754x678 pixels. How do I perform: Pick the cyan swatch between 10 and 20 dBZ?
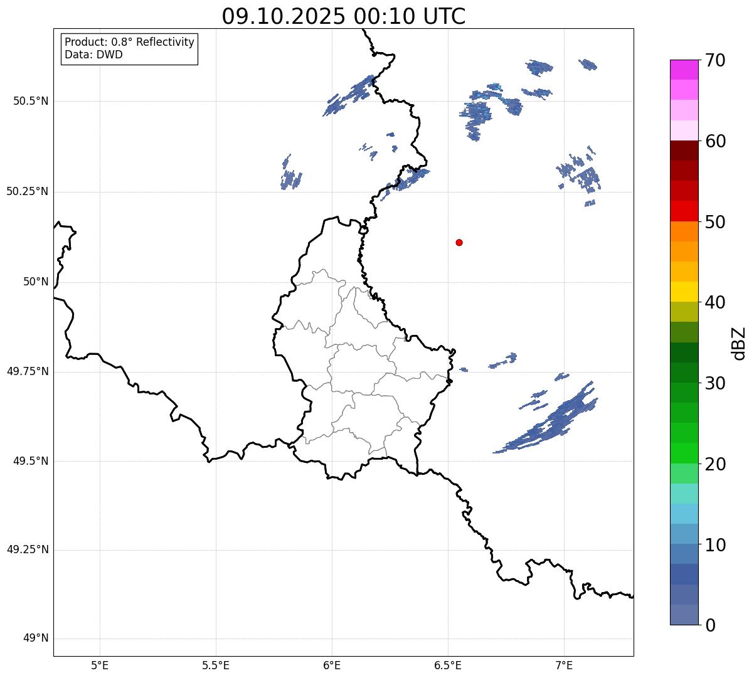pos(684,514)
